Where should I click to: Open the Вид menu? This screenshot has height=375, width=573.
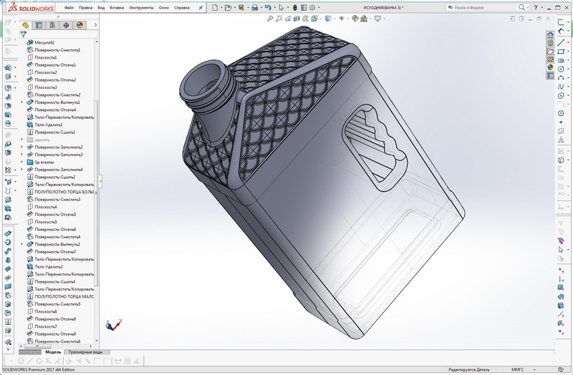pyautogui.click(x=101, y=7)
